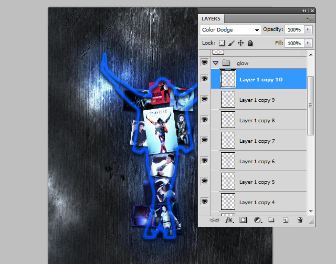Enable Lock all padlock icon
Viewport: 336px width, 264px height.
[250, 43]
